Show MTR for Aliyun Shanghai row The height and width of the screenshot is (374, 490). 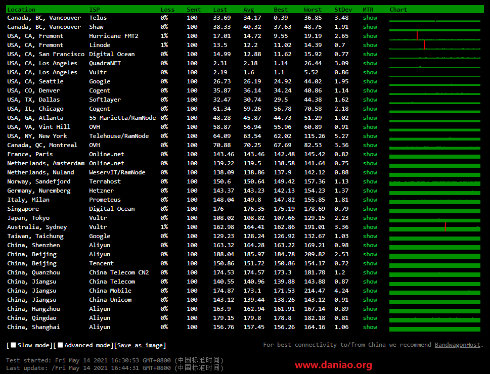370,327
